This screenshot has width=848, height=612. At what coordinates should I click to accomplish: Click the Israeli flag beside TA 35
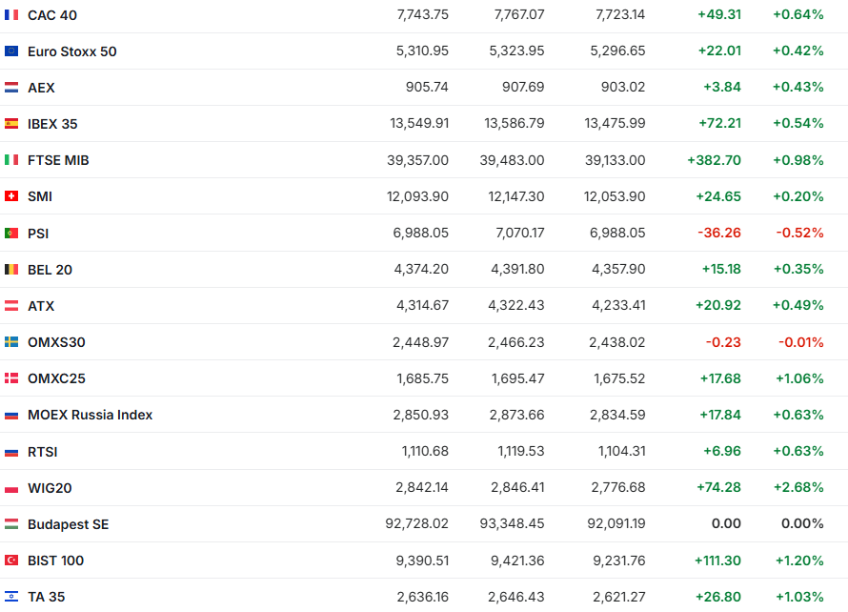click(11, 597)
